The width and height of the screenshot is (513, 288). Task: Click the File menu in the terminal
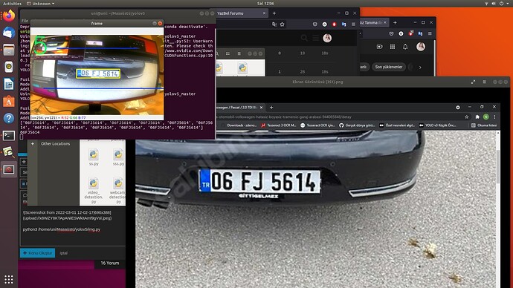pyautogui.click(x=25, y=21)
